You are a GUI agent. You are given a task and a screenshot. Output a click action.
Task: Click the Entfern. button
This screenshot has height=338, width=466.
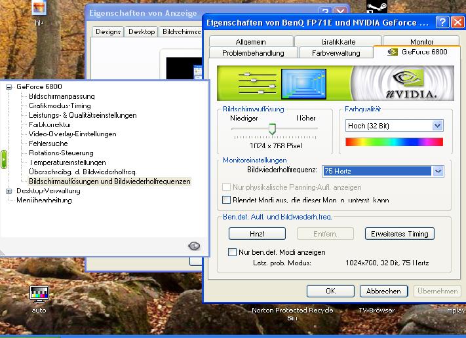(325, 234)
